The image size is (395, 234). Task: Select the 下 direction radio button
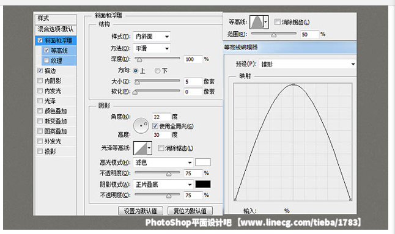click(x=157, y=71)
